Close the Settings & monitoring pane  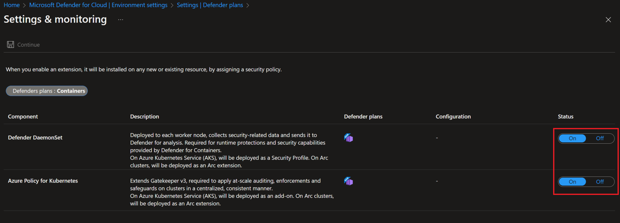[608, 20]
